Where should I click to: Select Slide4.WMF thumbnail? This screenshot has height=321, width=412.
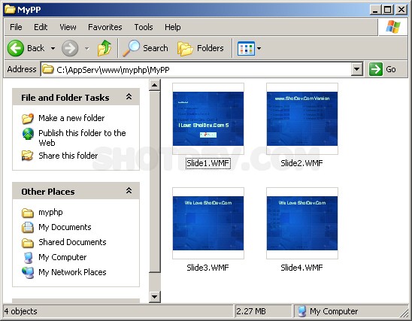(302, 223)
